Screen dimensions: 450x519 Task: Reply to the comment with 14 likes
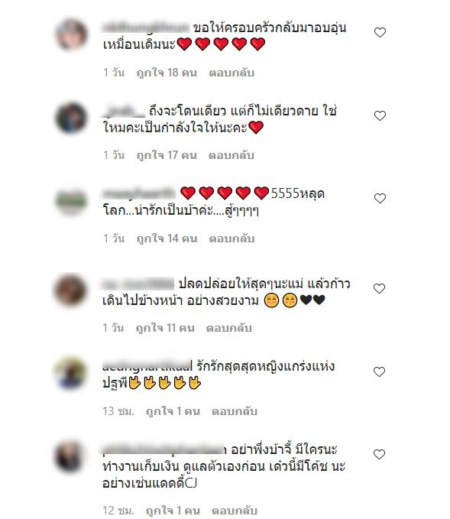tap(231, 238)
